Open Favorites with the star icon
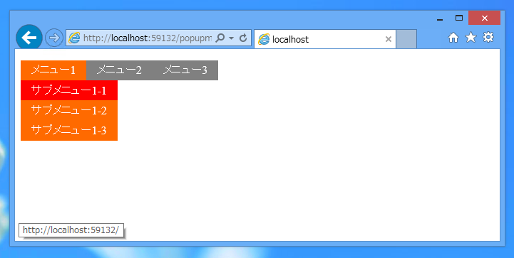514x258 pixels. point(471,37)
